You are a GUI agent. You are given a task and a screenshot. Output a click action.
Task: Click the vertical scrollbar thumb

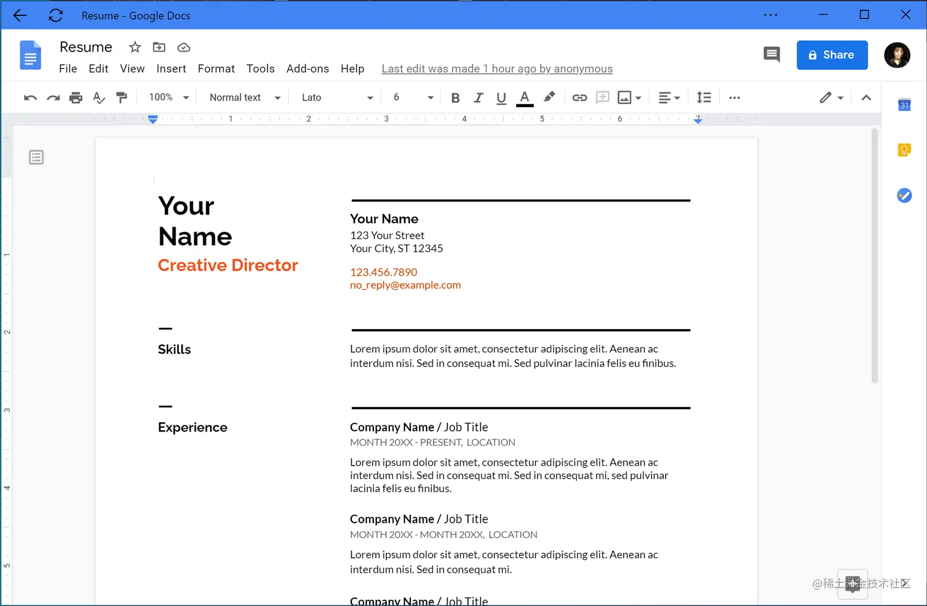(875, 256)
